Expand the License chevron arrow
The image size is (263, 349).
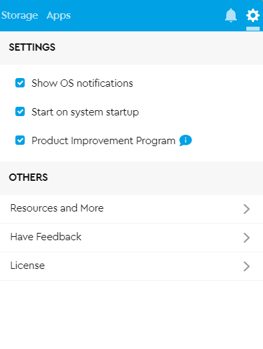[246, 266]
